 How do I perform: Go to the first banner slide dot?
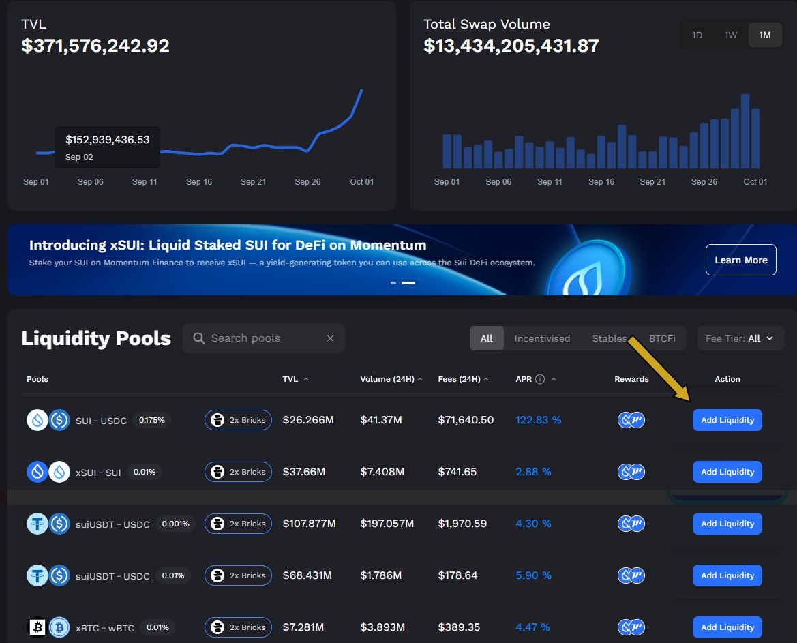point(393,283)
